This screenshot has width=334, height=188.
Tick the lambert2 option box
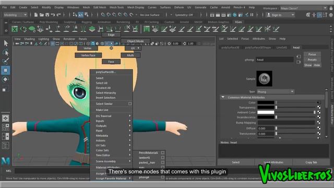(163, 158)
